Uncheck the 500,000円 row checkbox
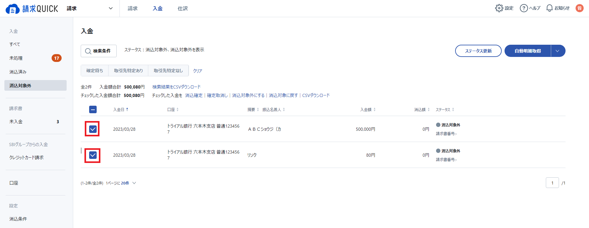Image resolution: width=589 pixels, height=228 pixels. point(93,129)
